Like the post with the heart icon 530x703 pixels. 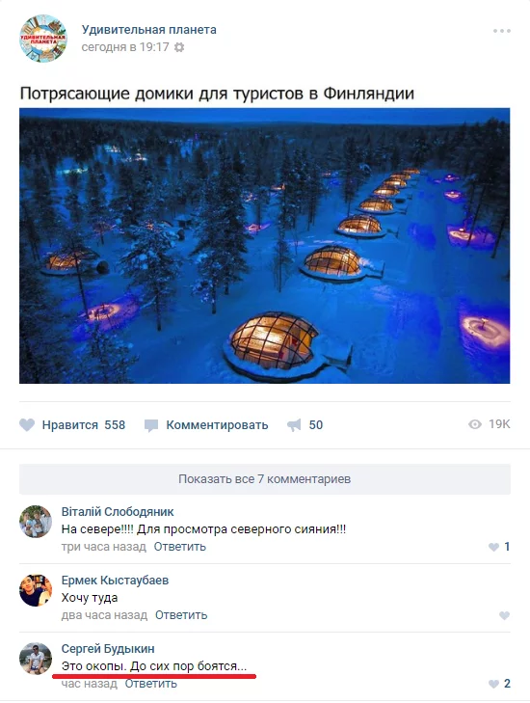point(27,424)
